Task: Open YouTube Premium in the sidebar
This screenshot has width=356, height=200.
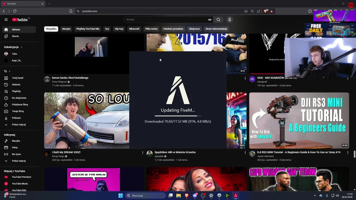Action: [19, 177]
